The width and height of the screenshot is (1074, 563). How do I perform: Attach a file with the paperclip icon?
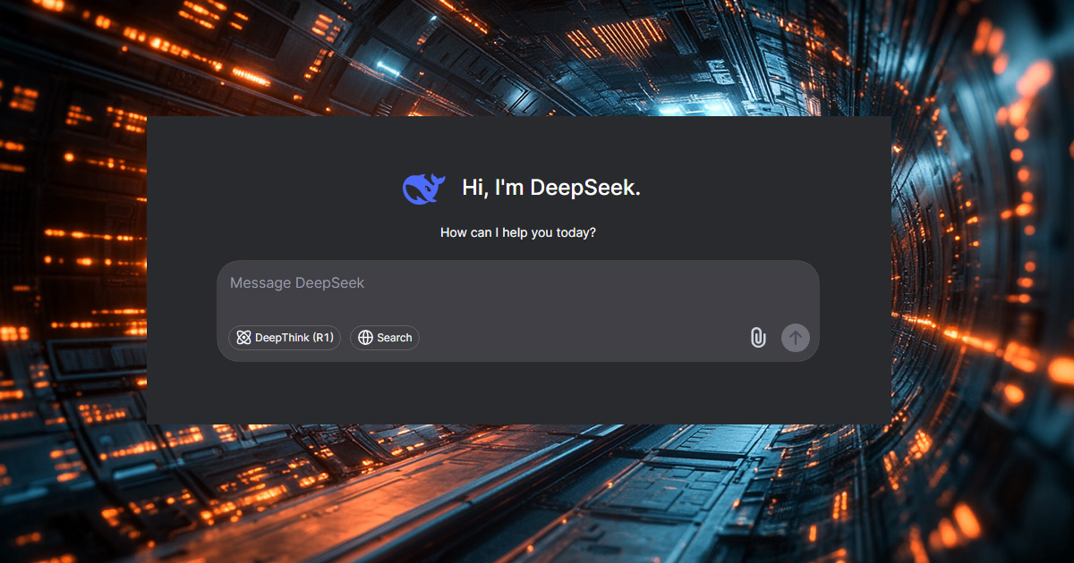[758, 338]
